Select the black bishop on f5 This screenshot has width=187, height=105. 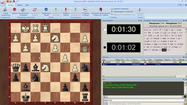pyautogui.click(x=35, y=67)
